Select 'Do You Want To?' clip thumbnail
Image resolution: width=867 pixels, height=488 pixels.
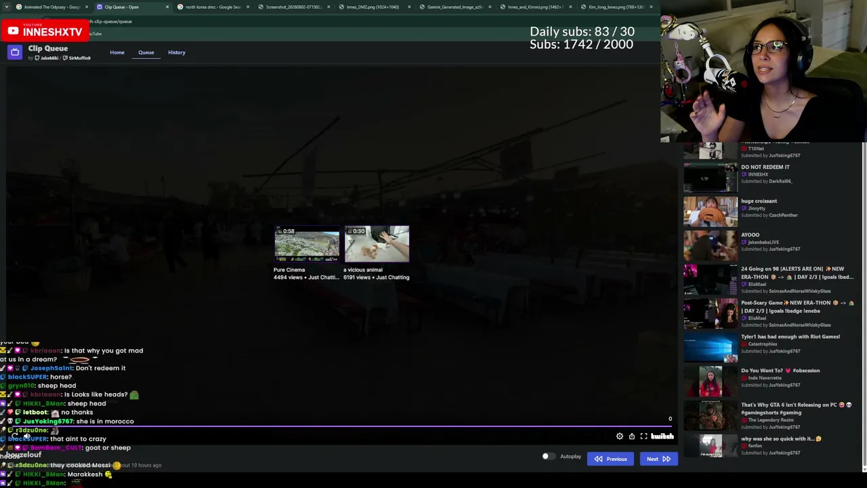point(711,382)
